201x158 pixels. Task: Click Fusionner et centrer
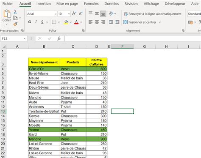pyautogui.click(x=140, y=22)
